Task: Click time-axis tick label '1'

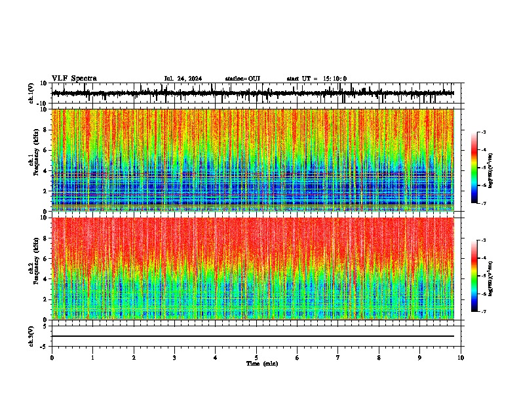Action: pyautogui.click(x=92, y=357)
